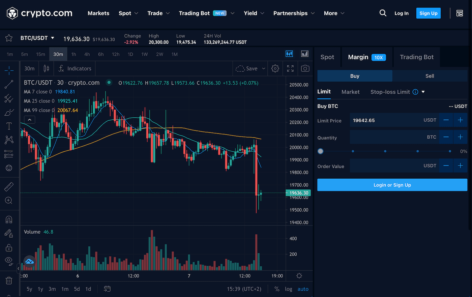Add BTC/USDT to favorites with star icon
The width and height of the screenshot is (472, 297).
coord(9,38)
